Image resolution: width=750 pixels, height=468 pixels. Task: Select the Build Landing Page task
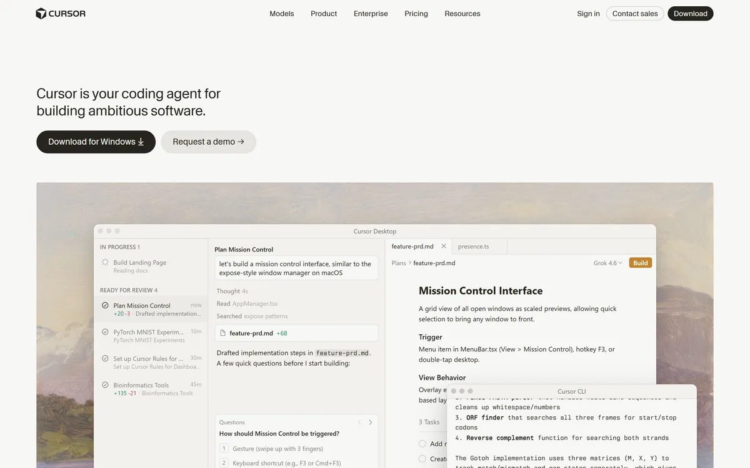click(x=151, y=266)
